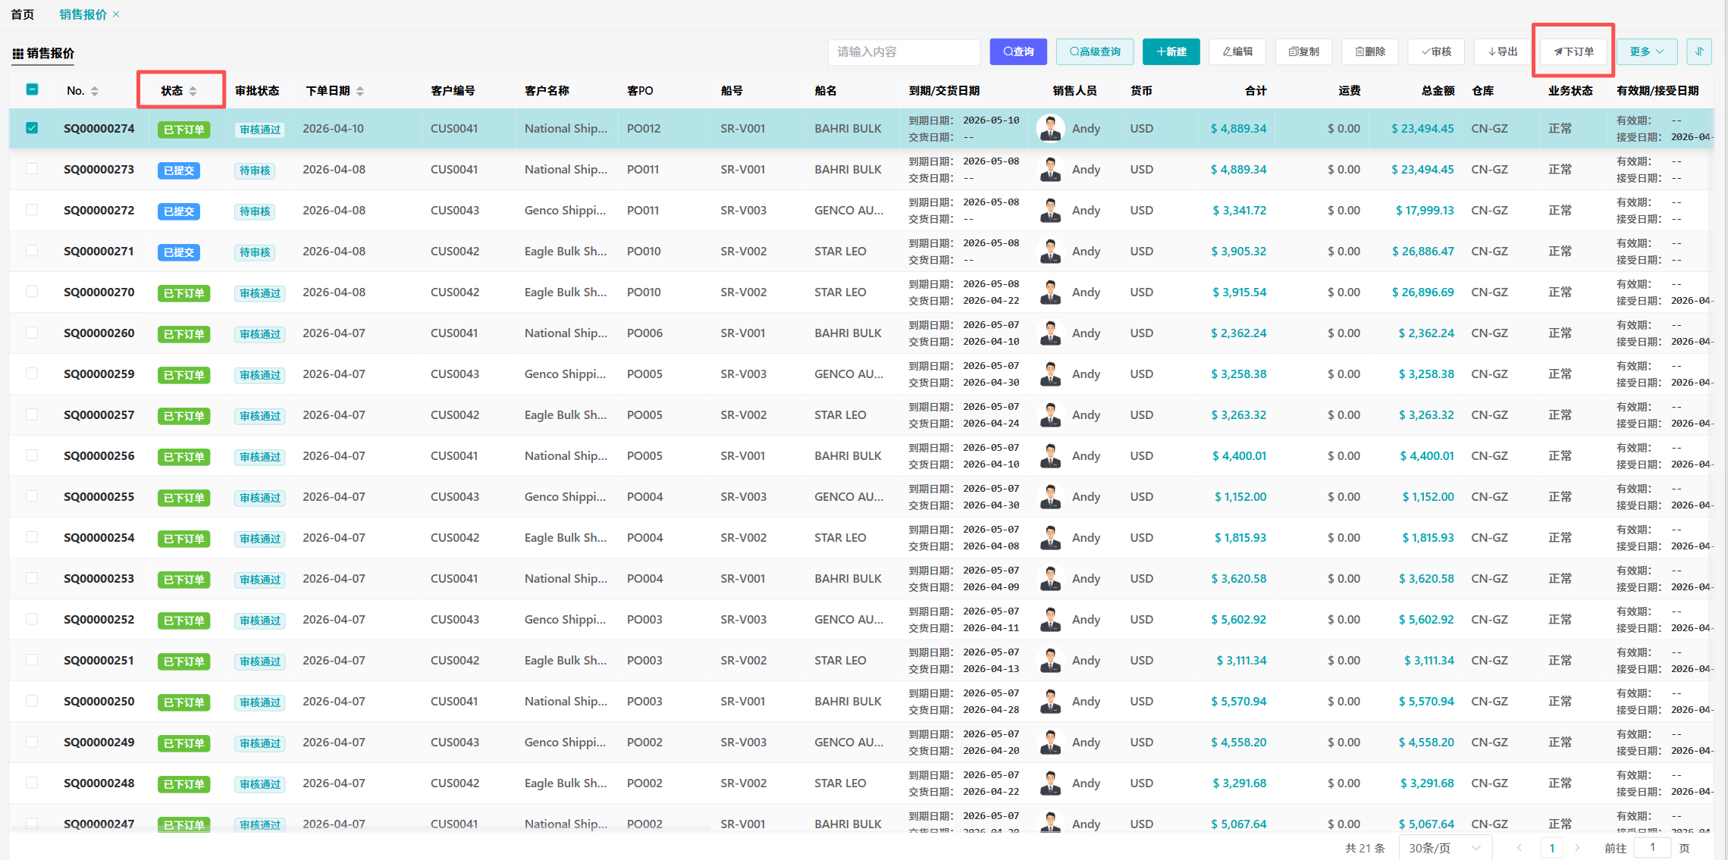The image size is (1728, 860).
Task: Click the 复制 copy button
Action: point(1303,52)
